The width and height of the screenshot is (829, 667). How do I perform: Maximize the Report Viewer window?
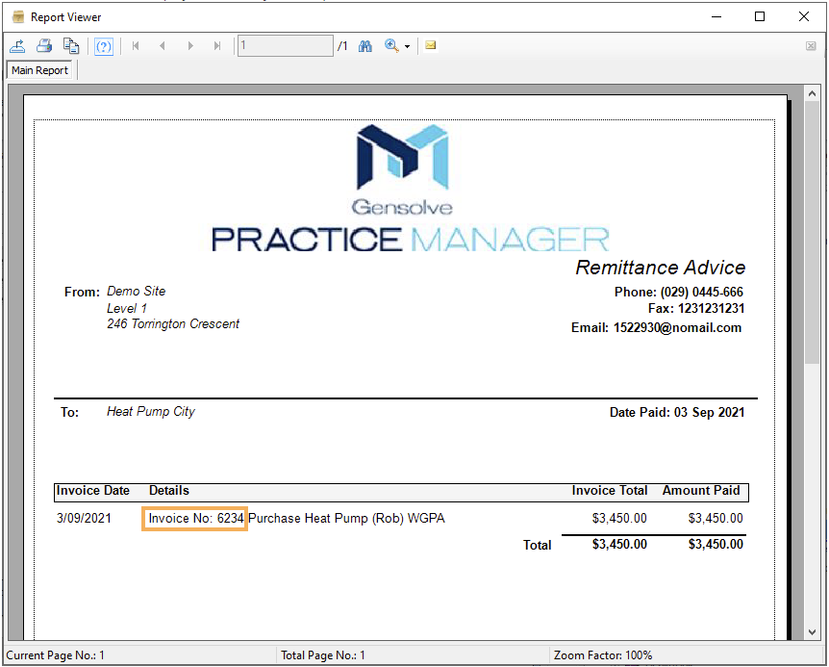(x=760, y=17)
